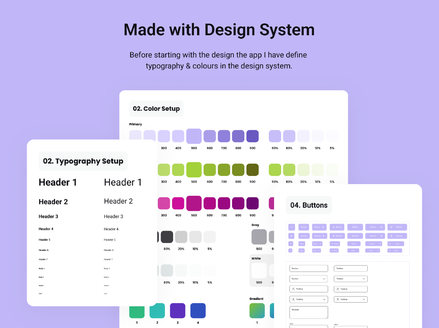
Task: Select the "02. Typography Setup" heading
Action: (x=83, y=161)
